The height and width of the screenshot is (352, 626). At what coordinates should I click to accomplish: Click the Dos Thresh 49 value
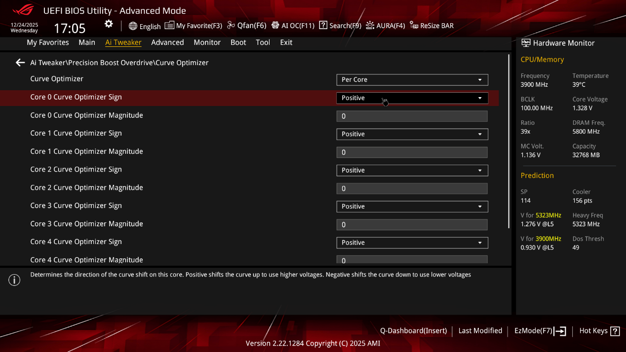576,247
